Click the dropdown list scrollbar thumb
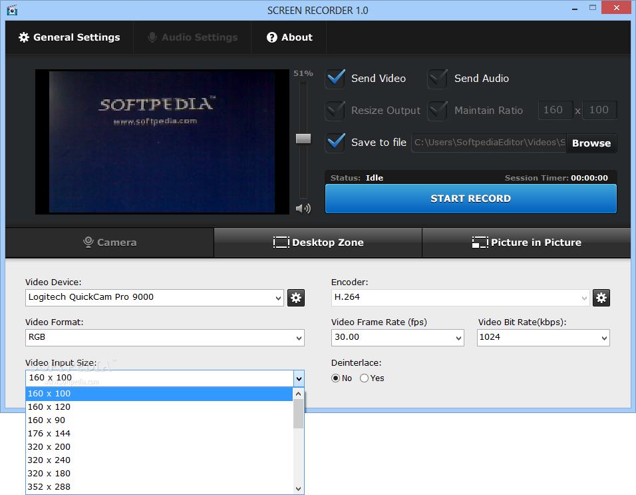The image size is (636, 495). click(299, 414)
